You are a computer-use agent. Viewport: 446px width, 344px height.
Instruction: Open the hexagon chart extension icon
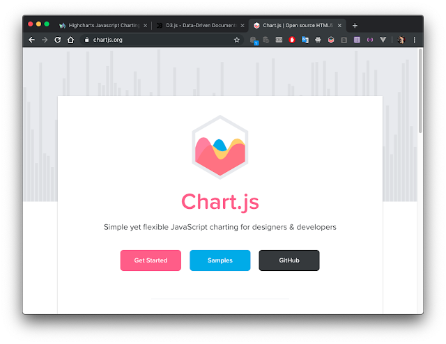coord(331,40)
